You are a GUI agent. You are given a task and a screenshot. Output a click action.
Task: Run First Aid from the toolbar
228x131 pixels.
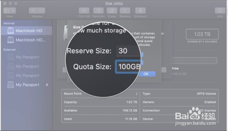tap(84, 11)
